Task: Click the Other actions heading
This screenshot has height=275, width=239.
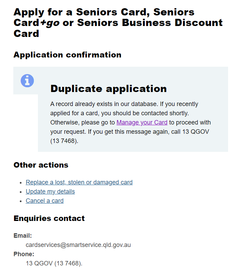Action: [41, 165]
